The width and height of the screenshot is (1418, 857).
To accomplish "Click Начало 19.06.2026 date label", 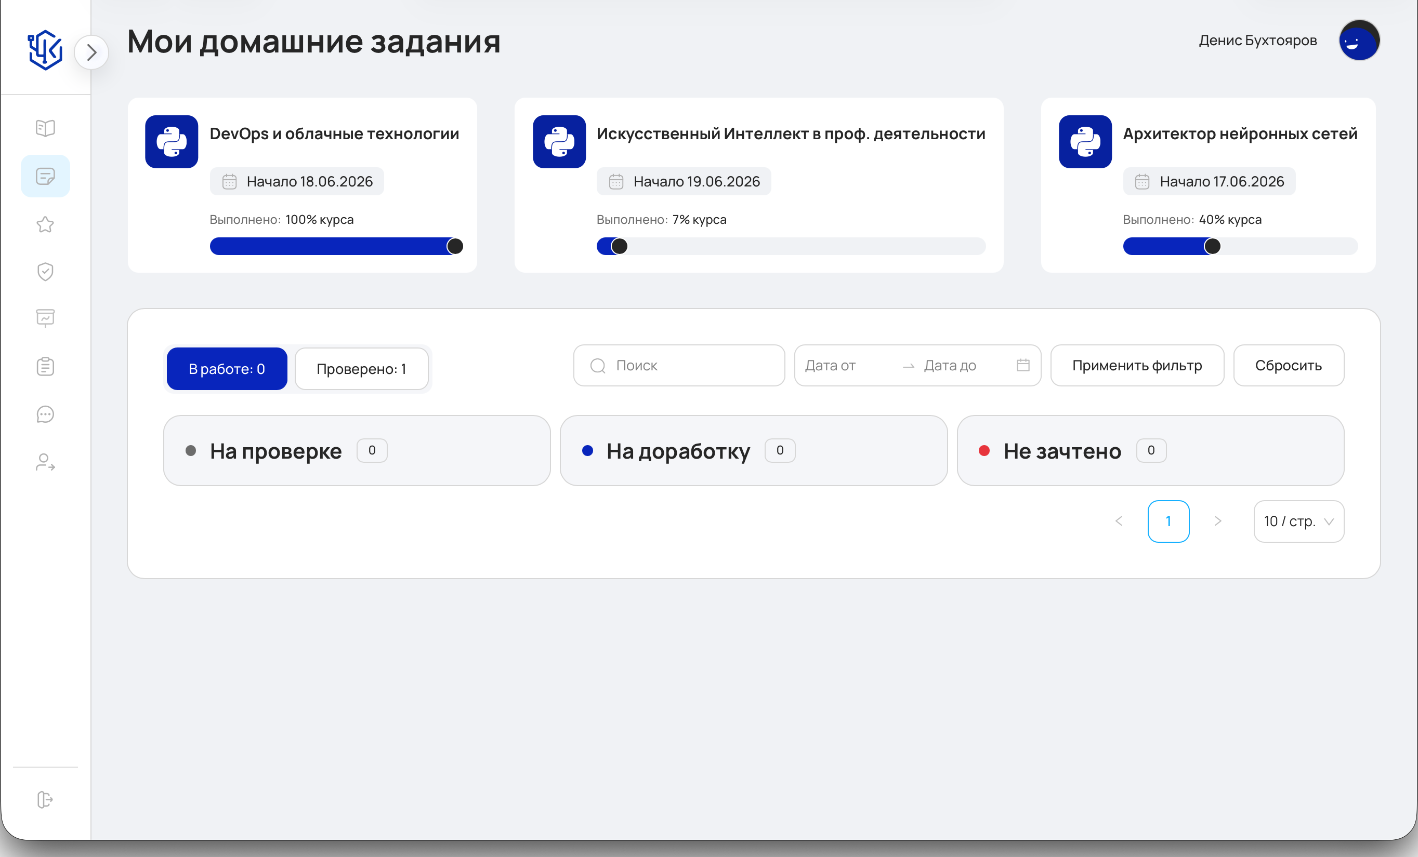I will 697,182.
